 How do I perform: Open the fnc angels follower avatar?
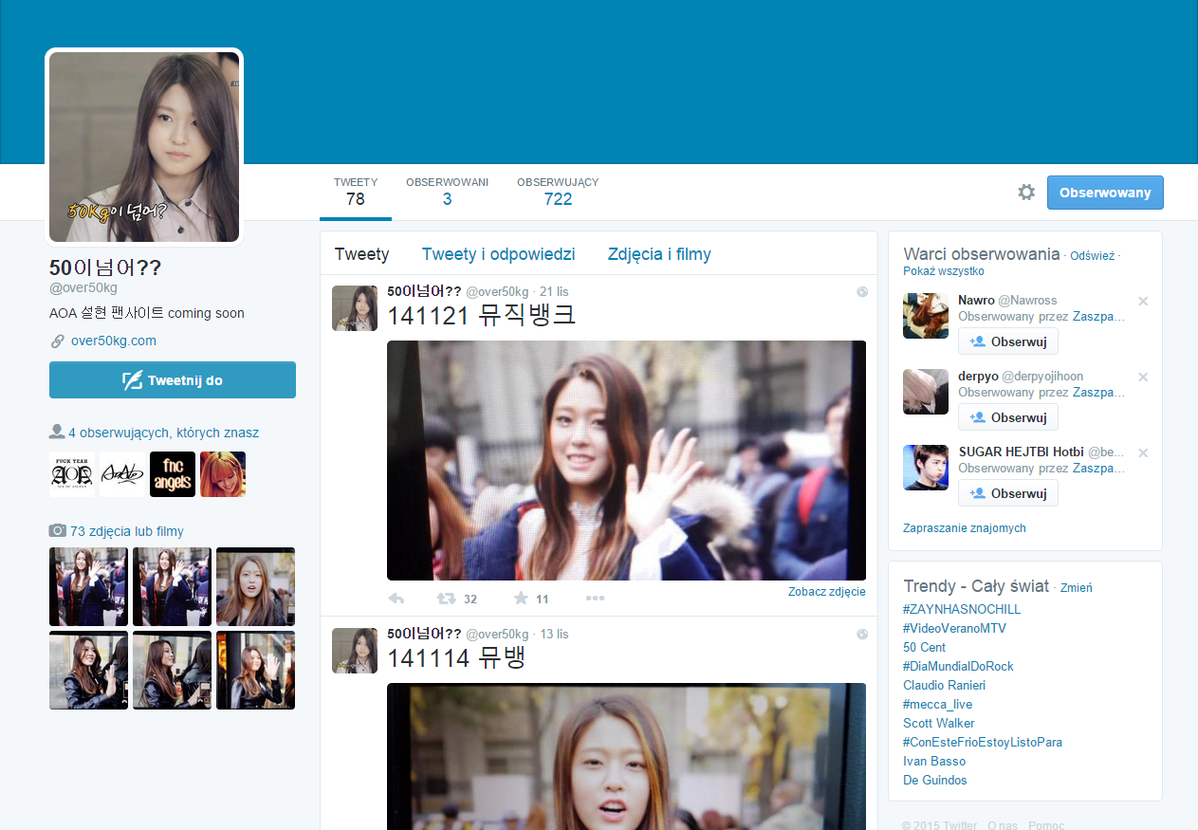pos(173,474)
